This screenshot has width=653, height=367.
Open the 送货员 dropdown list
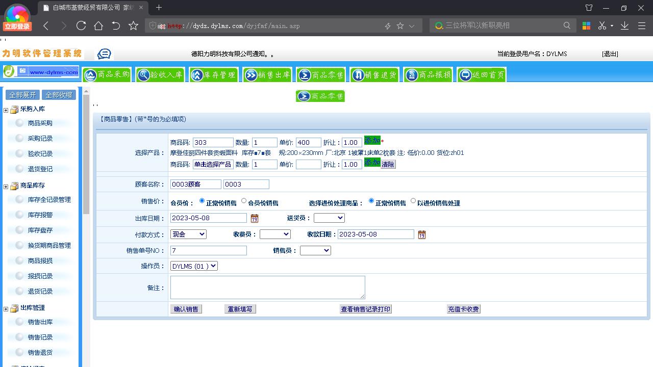click(329, 218)
